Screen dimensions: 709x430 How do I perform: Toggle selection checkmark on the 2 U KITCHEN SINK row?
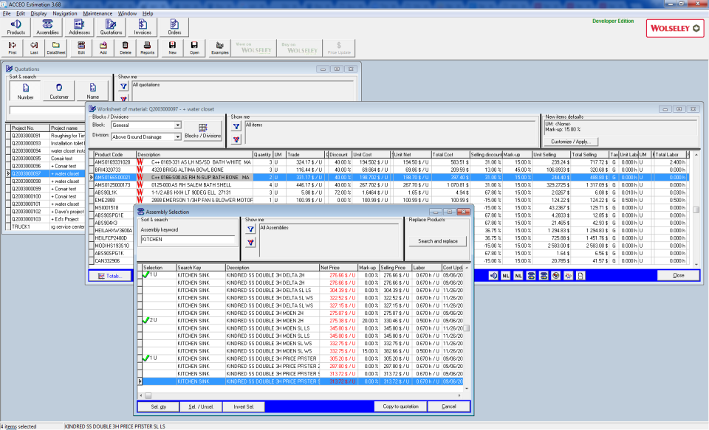(148, 322)
